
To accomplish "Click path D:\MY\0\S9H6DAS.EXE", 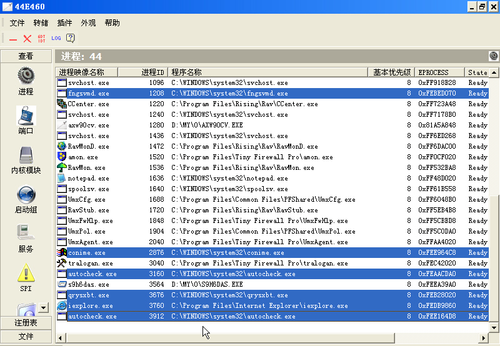I will [x=207, y=284].
